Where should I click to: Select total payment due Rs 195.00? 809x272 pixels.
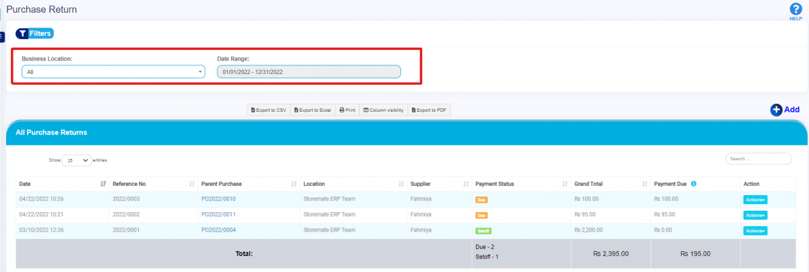point(695,254)
